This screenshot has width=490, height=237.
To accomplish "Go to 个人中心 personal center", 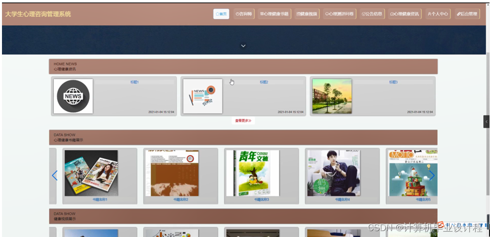I will click(438, 14).
